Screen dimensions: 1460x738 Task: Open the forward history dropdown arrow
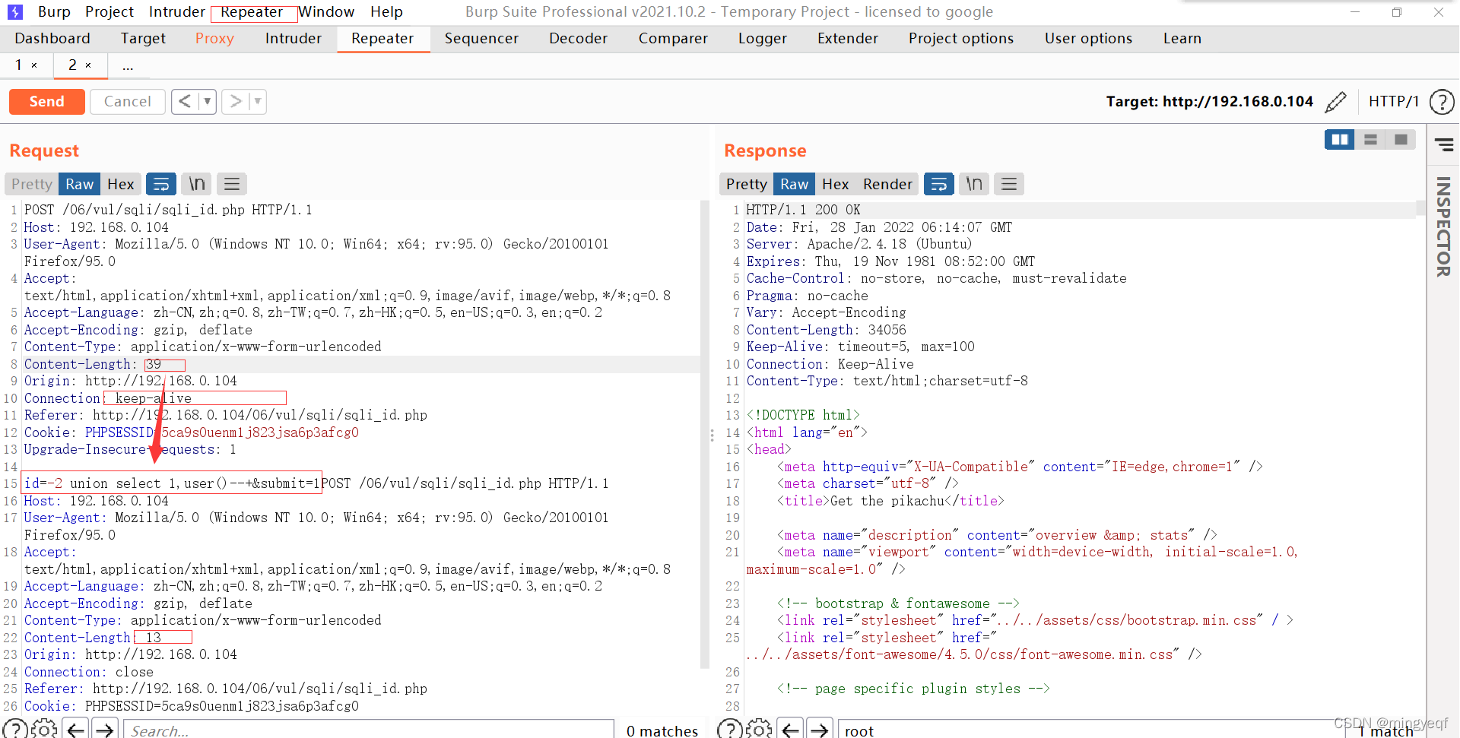click(x=258, y=101)
